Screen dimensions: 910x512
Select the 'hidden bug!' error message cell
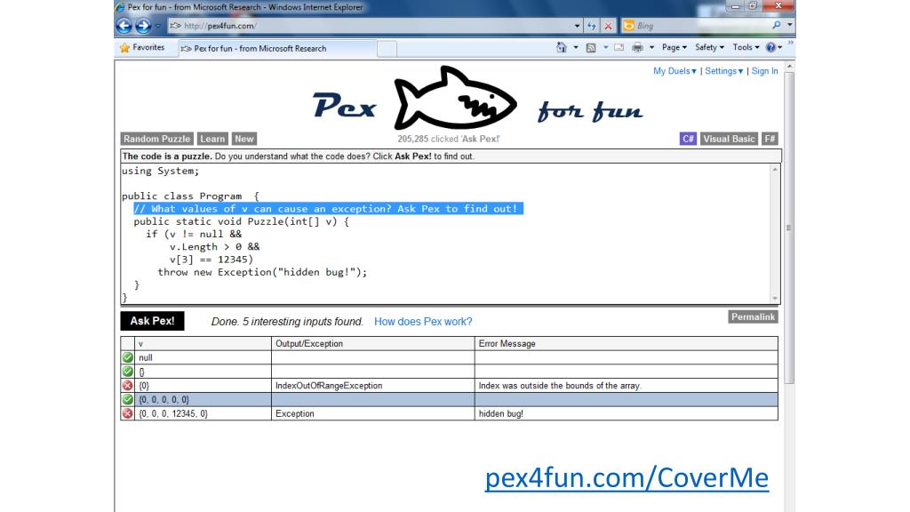(627, 413)
